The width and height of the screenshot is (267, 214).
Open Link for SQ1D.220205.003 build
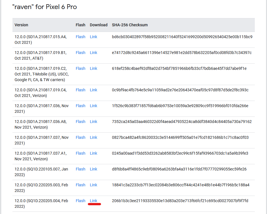93,185
